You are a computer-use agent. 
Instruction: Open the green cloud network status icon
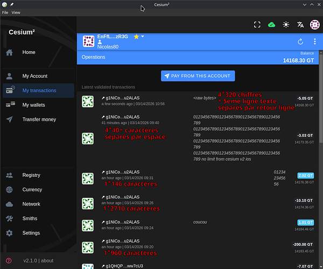pos(271,25)
